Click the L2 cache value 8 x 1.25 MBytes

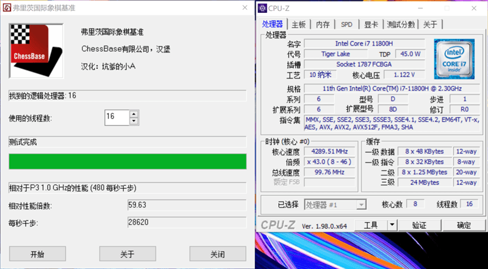(x=425, y=172)
